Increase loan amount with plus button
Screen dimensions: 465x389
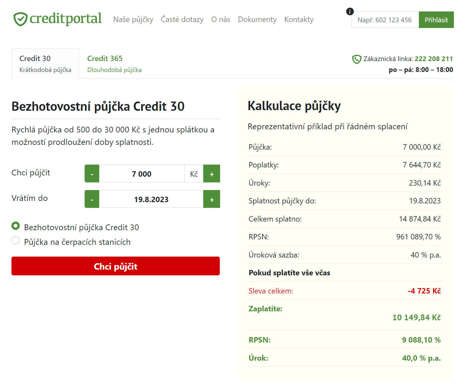pos(212,174)
